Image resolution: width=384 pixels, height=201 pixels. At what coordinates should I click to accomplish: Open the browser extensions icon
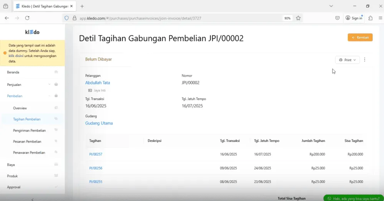tap(370, 18)
